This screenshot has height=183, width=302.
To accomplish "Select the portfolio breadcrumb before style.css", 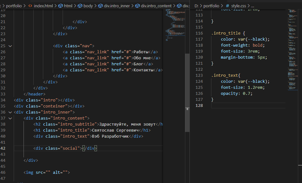I will (x=211, y=6).
